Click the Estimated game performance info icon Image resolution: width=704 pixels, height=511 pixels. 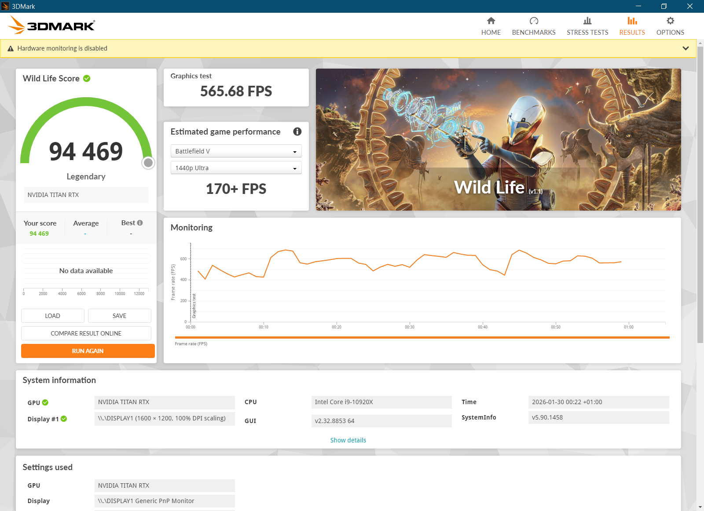tap(297, 131)
